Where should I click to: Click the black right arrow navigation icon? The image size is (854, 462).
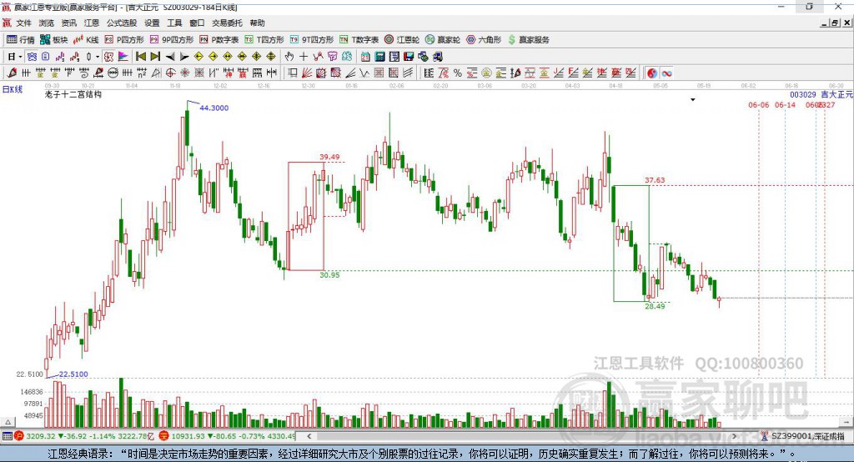coord(184,57)
